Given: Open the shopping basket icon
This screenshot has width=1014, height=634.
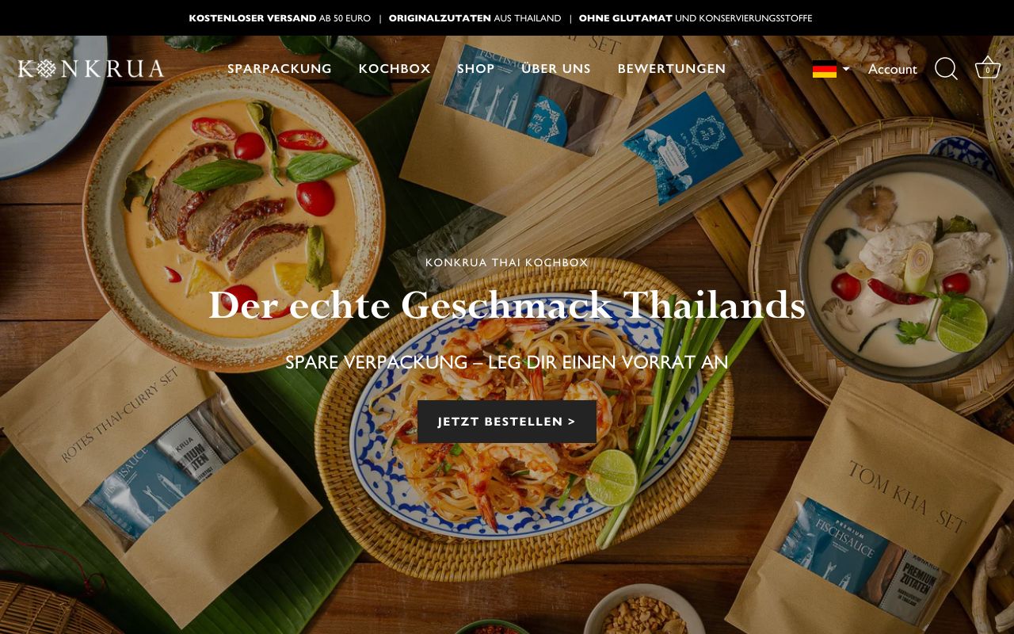Looking at the screenshot, I should [987, 68].
